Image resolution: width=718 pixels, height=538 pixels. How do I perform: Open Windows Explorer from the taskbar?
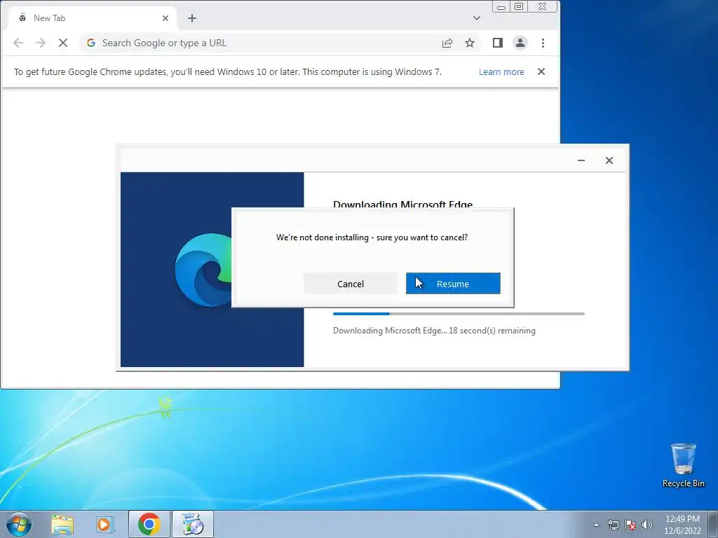[62, 524]
